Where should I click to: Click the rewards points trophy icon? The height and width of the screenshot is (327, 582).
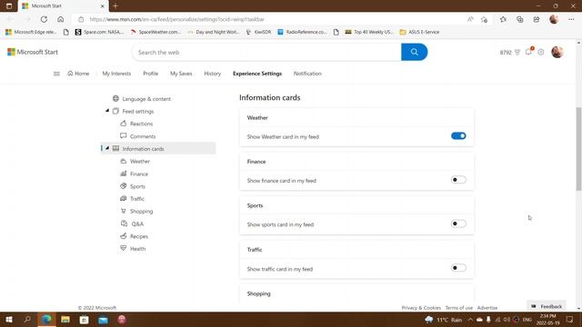pos(517,53)
